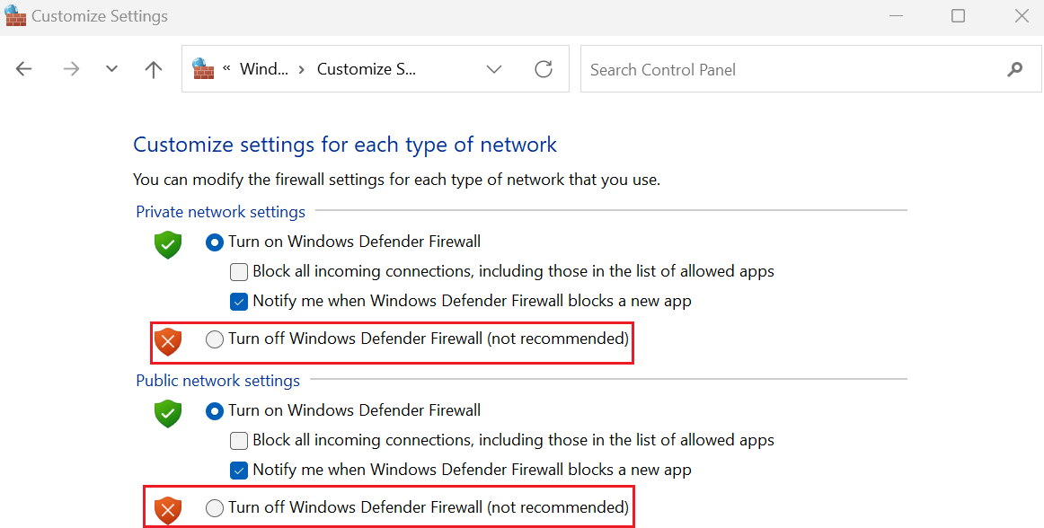Navigate back using the left arrow
1044x528 pixels.
tap(23, 68)
